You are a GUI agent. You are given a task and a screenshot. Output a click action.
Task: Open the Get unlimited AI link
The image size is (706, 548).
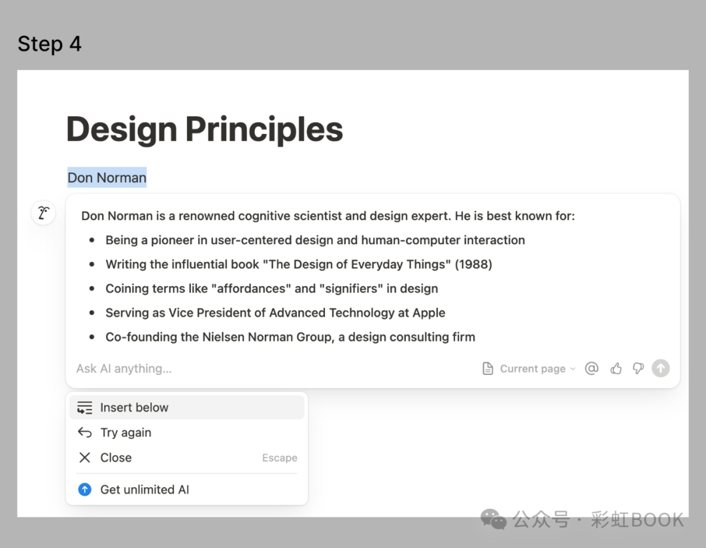[x=144, y=489]
